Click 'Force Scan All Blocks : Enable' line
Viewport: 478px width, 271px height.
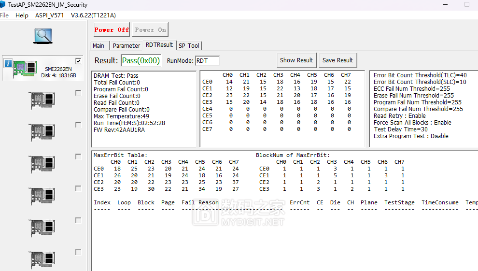412,122
